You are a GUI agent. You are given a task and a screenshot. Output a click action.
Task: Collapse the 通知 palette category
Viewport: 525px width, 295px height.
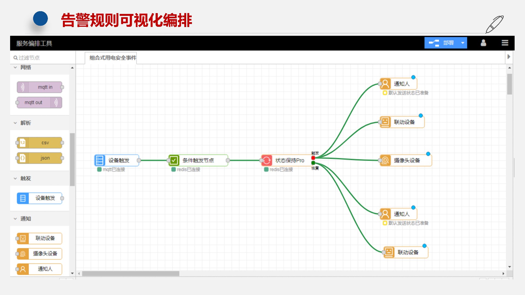(15, 219)
